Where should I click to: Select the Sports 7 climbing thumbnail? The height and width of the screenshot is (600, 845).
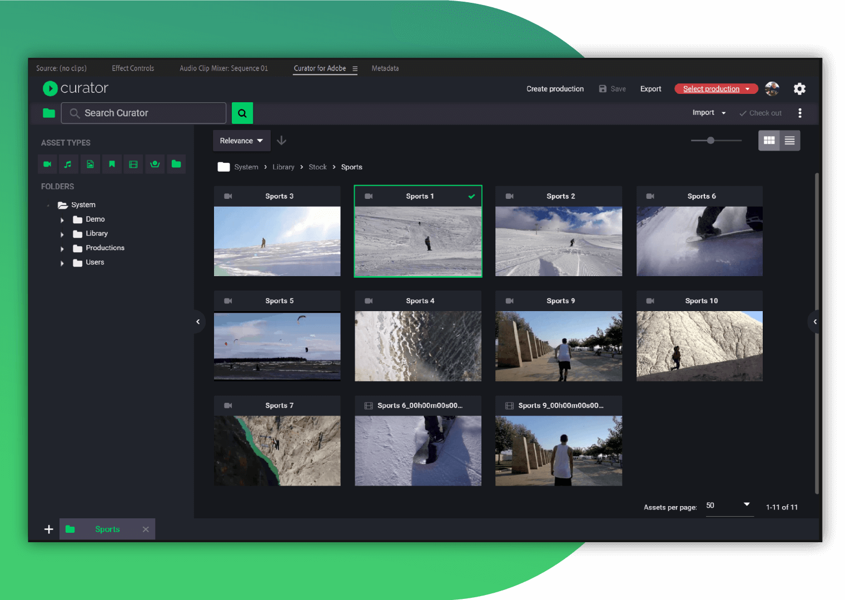click(277, 451)
